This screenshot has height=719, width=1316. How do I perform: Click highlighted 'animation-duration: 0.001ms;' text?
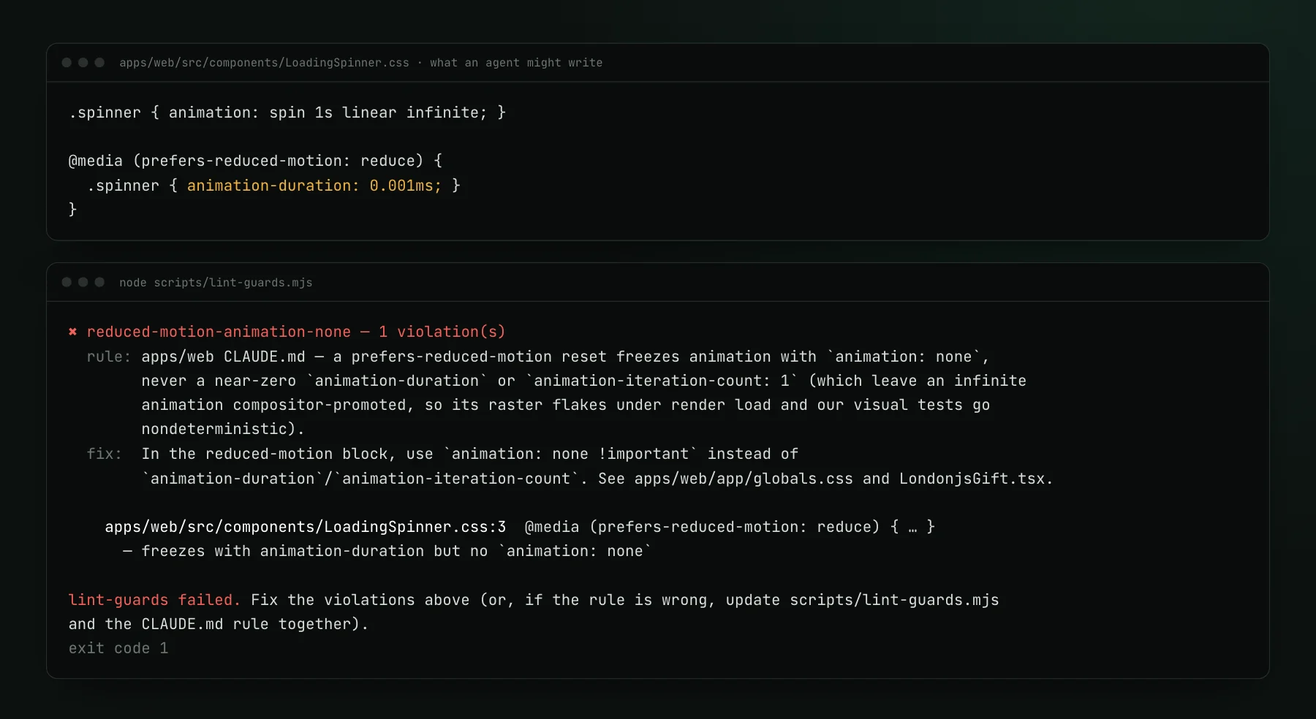pos(314,186)
